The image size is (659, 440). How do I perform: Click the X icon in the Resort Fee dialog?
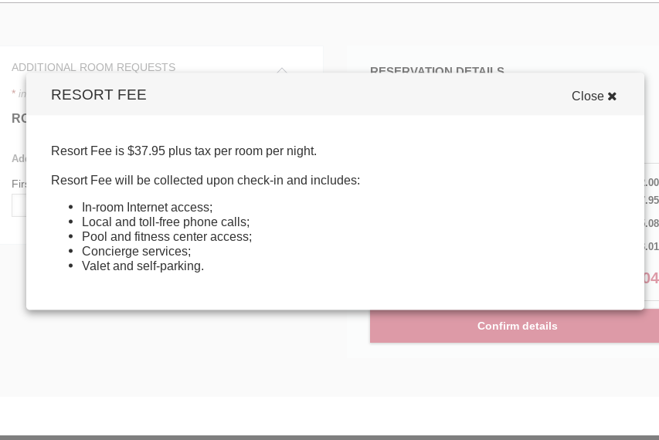(612, 96)
